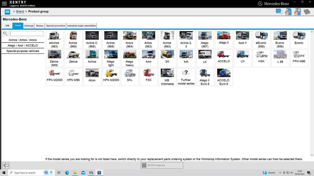Open Microsoft Edge from the taskbar
Viewport: 314px width, 176px height.
[67, 173]
